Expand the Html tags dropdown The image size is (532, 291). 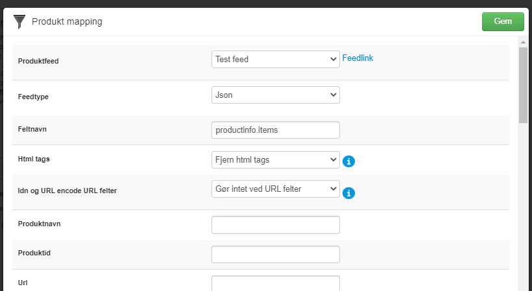276,160
